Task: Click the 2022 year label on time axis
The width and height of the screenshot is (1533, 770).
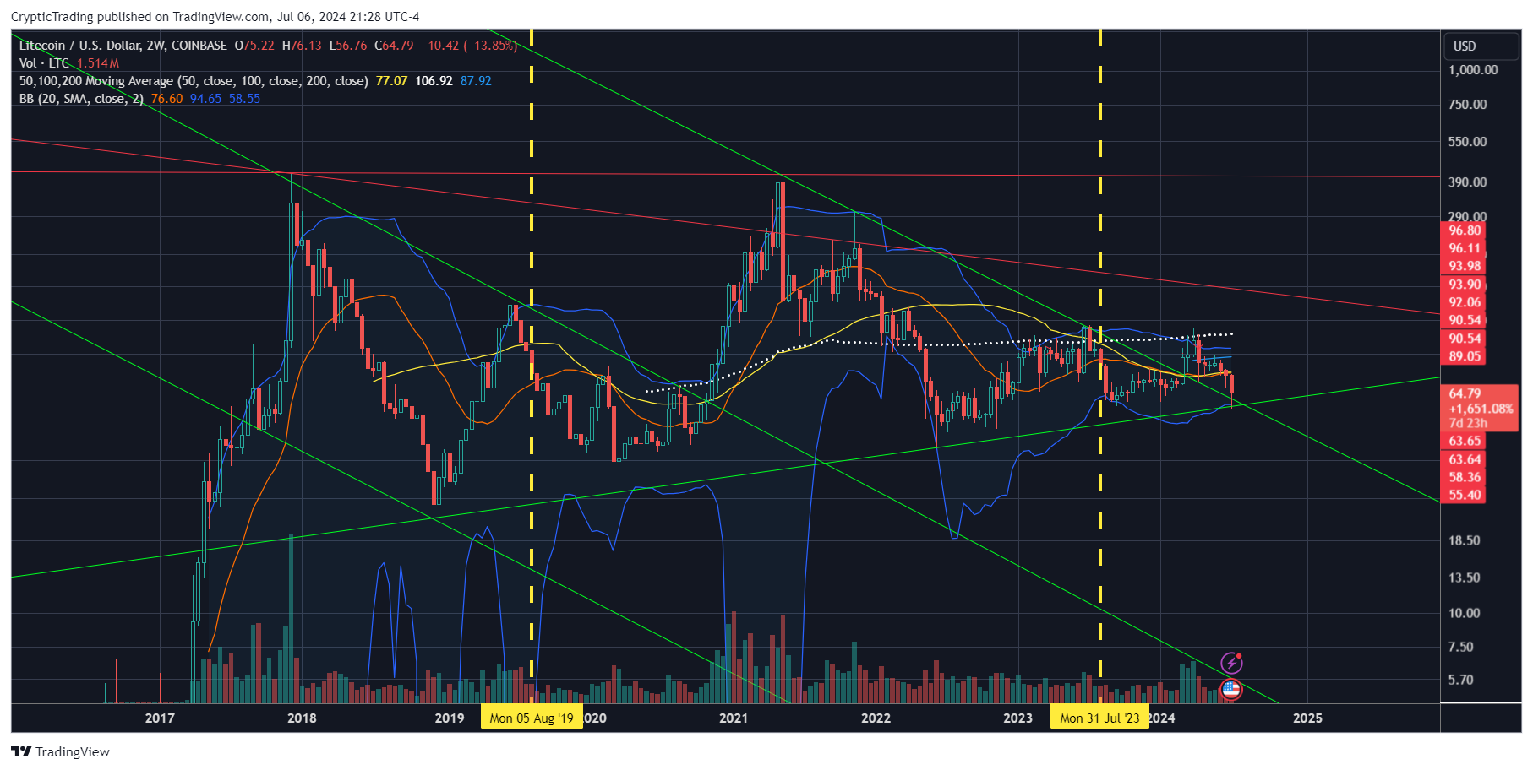Action: coord(876,718)
